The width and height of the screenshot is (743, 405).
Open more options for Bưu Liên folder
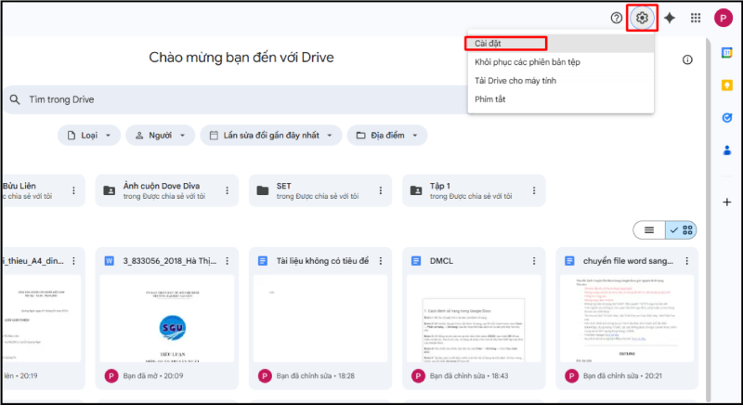click(x=73, y=190)
